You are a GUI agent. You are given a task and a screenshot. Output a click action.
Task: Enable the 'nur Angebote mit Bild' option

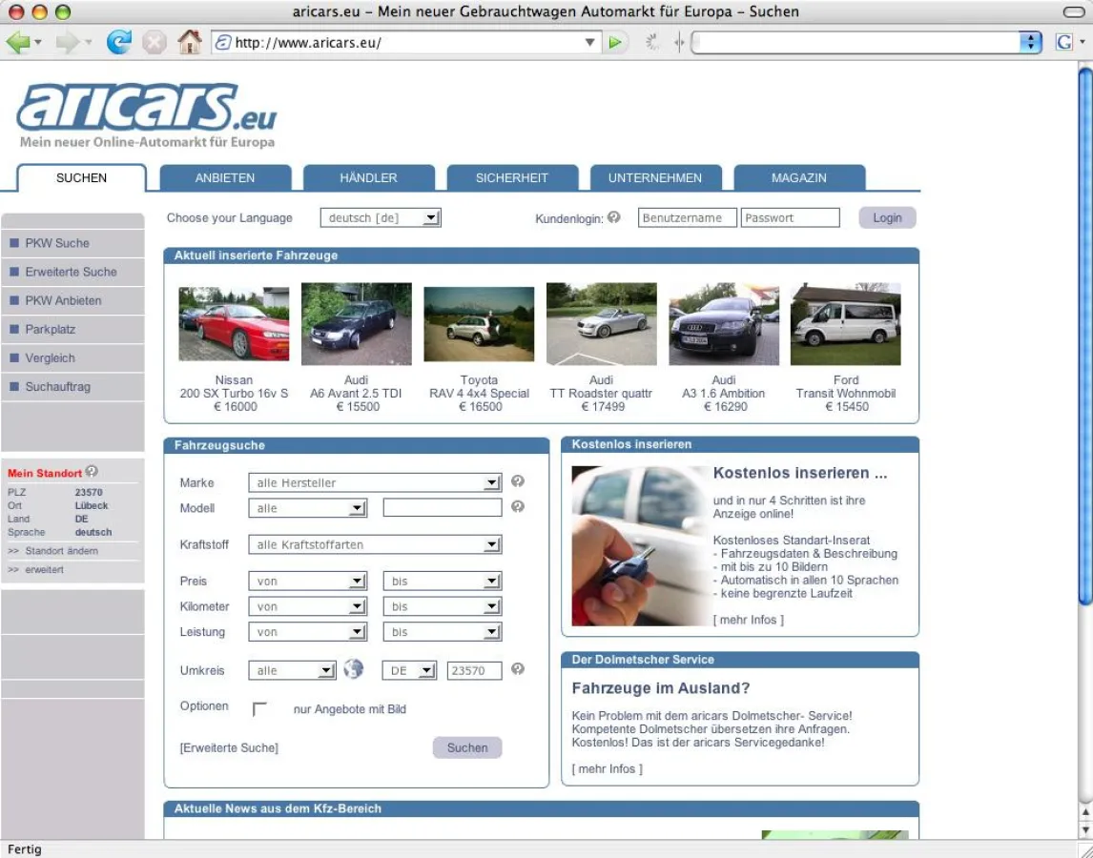click(x=259, y=707)
